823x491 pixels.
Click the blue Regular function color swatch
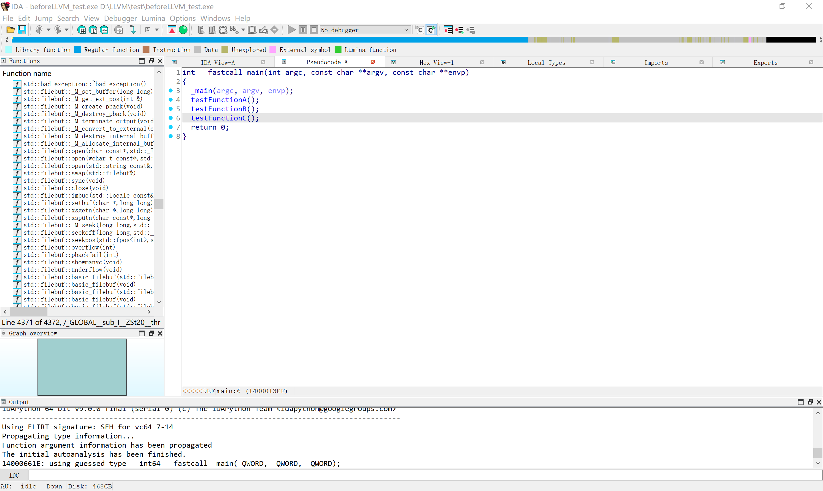(77, 50)
